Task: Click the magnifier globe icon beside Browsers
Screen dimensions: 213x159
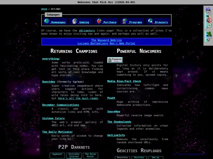Action: (x=151, y=21)
